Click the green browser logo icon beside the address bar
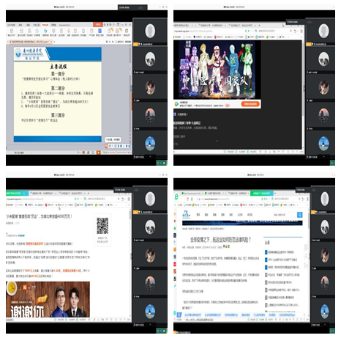 176,196
